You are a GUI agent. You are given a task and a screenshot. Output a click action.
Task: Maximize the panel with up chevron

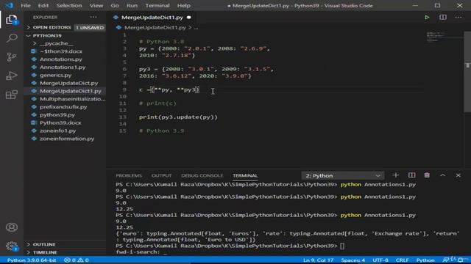443,175
